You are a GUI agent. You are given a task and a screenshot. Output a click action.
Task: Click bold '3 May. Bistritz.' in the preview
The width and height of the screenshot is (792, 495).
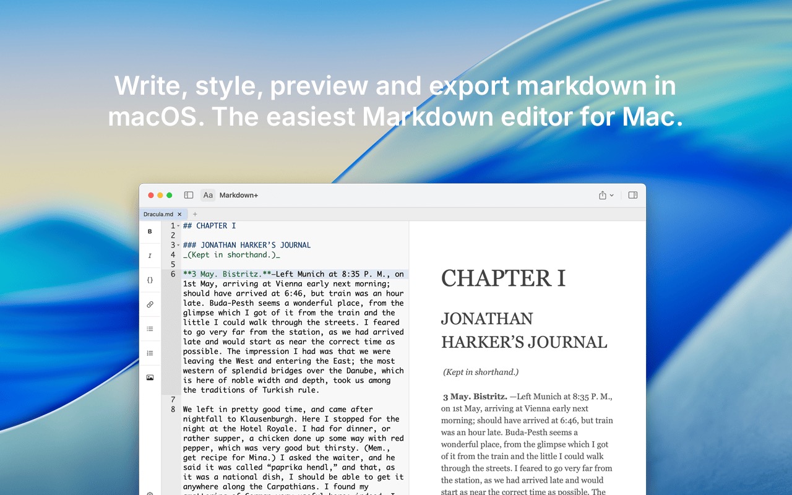point(475,397)
